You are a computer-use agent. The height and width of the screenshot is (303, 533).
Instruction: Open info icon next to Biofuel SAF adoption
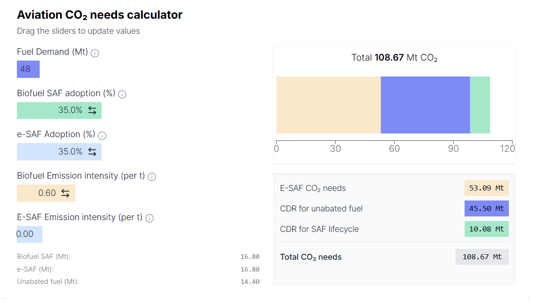122,94
